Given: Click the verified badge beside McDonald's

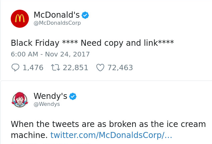Looking at the screenshot, I should (86, 15).
